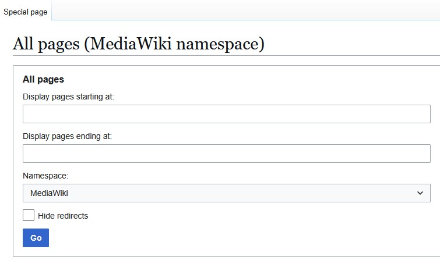The height and width of the screenshot is (264, 440).
Task: Click the 'All pages (MediaWiki namespace)' page heading
Action: pos(139,44)
